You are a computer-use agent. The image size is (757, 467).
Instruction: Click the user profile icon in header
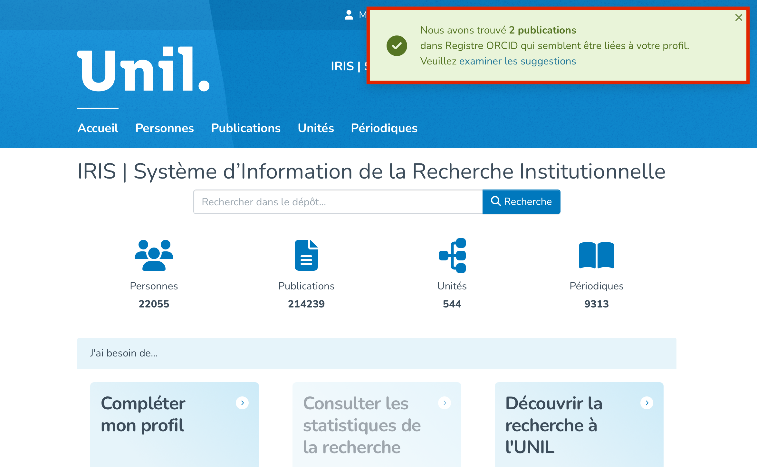(349, 15)
